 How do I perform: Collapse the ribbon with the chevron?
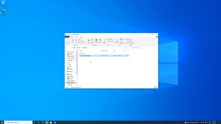[155, 37]
